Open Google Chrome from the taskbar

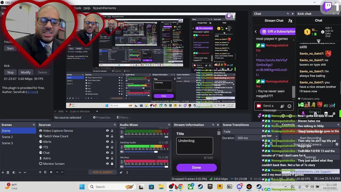[181, 187]
